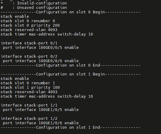161x134 pixels.
Task: Click 'interface stack-port 0/1' line
Action: [29, 43]
